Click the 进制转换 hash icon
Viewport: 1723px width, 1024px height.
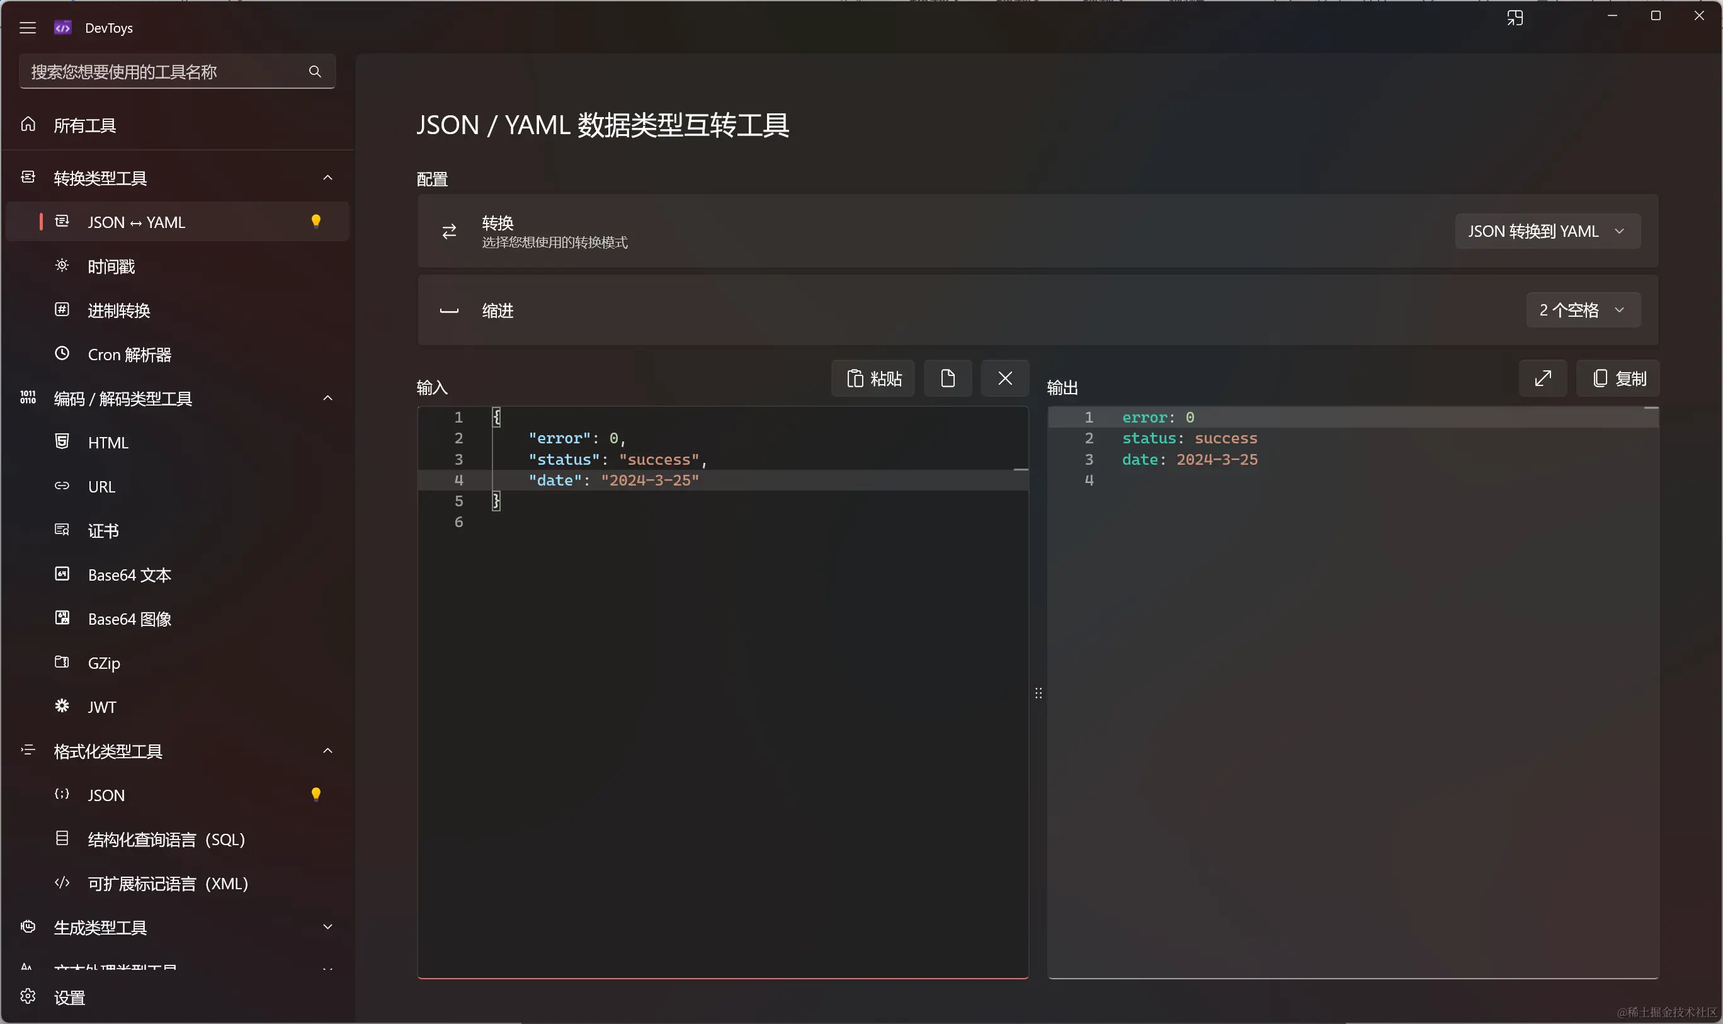point(62,309)
